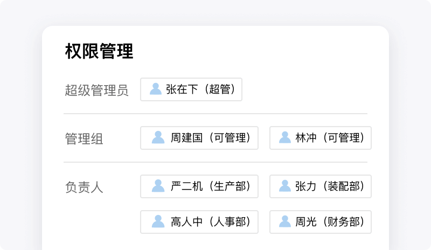Click the avatar icon next to 林冲
The width and height of the screenshot is (431, 250).
tap(285, 137)
